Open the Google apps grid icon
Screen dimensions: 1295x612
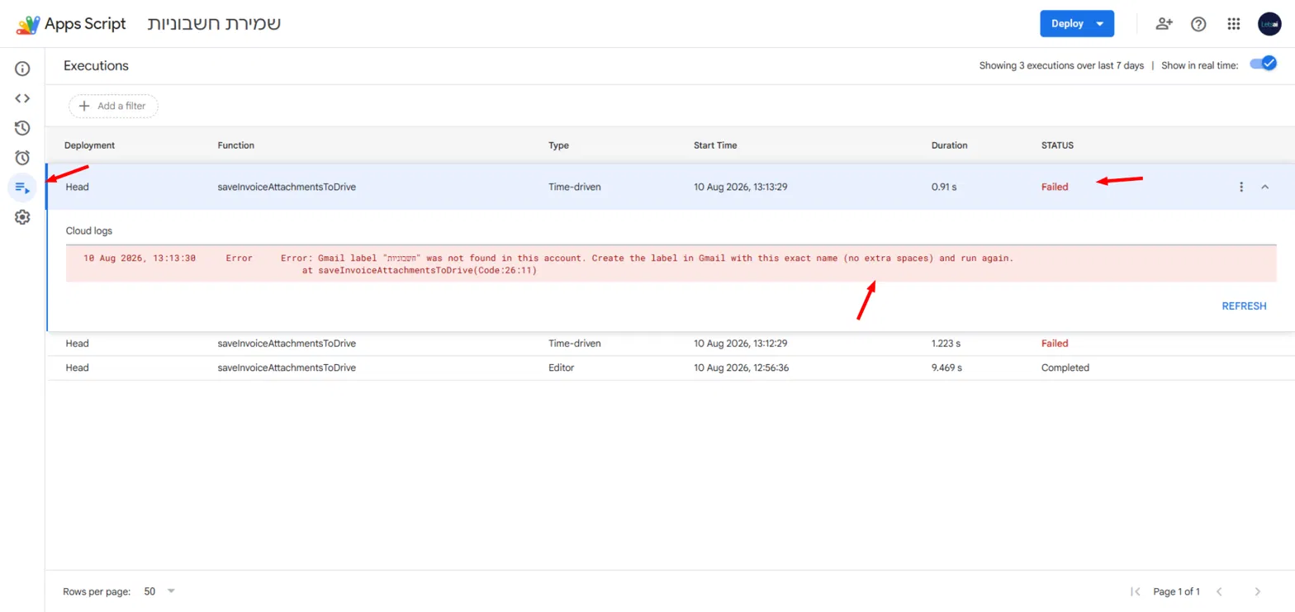1234,24
